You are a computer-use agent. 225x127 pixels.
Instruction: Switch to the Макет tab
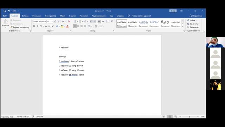pos(63,16)
